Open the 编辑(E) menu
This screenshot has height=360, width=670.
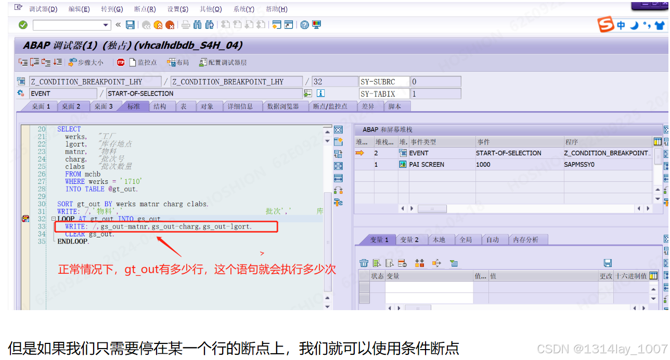pos(79,9)
